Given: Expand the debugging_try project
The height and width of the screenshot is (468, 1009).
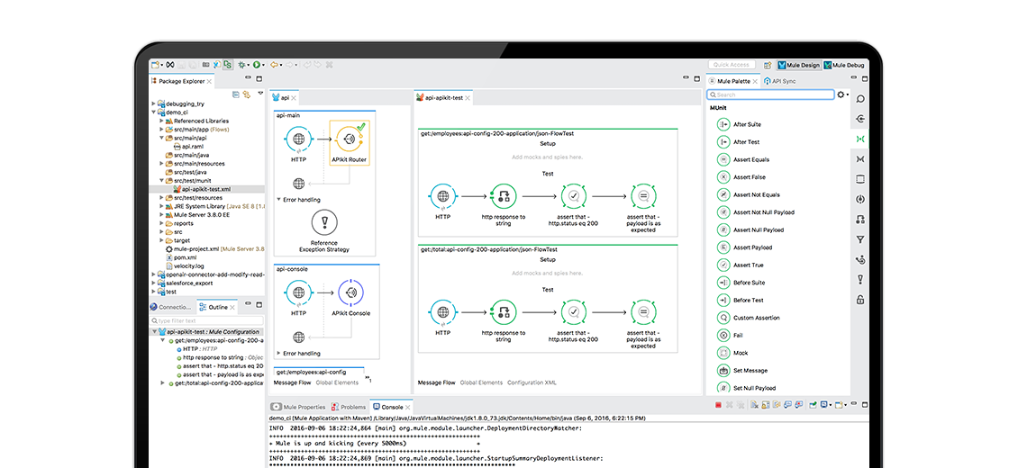Looking at the screenshot, I should (153, 103).
